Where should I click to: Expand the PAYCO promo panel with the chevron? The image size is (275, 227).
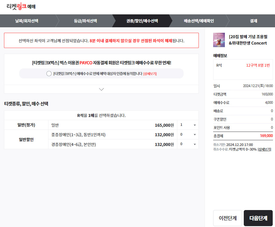tap(101, 89)
